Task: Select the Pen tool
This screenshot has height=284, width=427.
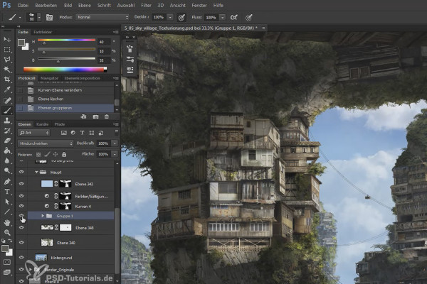Action: (7, 181)
